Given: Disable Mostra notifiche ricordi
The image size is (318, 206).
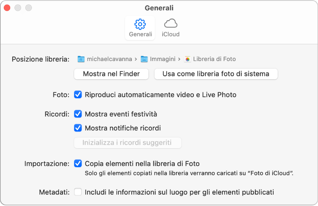Looking at the screenshot, I should [x=78, y=129].
